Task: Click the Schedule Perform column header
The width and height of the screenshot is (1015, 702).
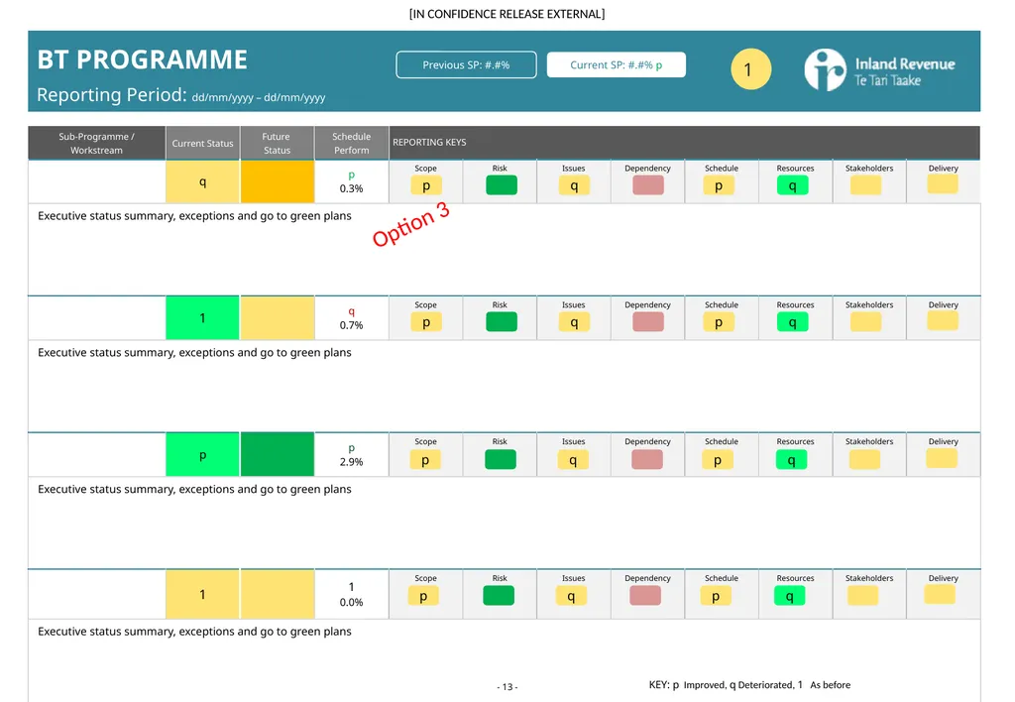Action: pyautogui.click(x=352, y=143)
